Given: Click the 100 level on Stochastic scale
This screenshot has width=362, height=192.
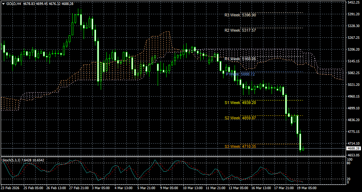Looking at the screenshot, I should point(350,160).
